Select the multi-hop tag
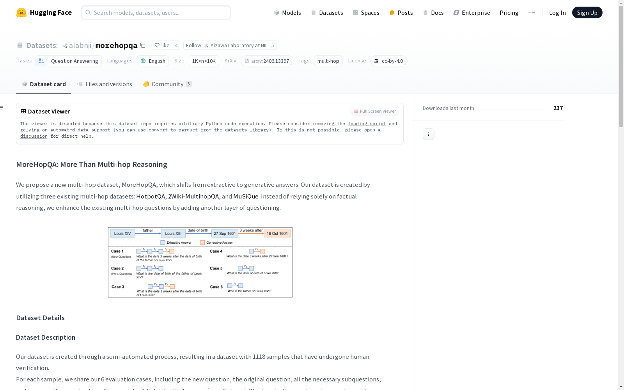The height and width of the screenshot is (390, 624). click(x=328, y=61)
